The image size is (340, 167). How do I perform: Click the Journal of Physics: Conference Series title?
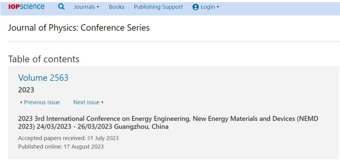click(79, 28)
